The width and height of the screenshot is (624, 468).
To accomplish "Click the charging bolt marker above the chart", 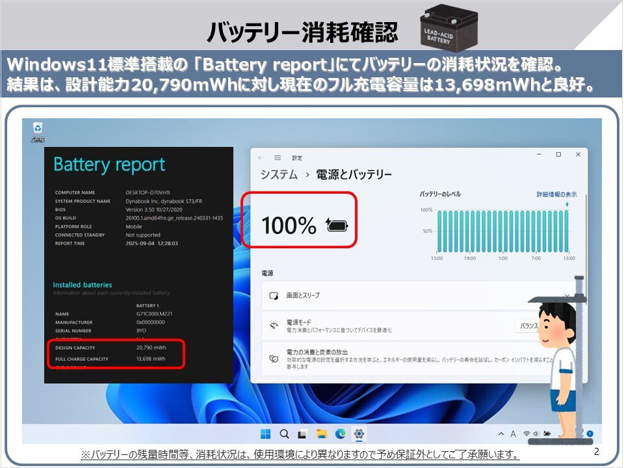I will coord(567,205).
